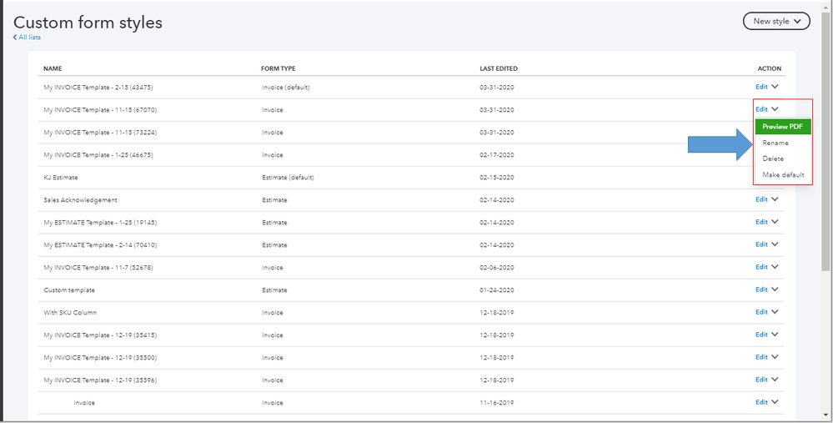Screen dimensions: 833x423
Task: Select Make default in the action menu
Action: [783, 174]
